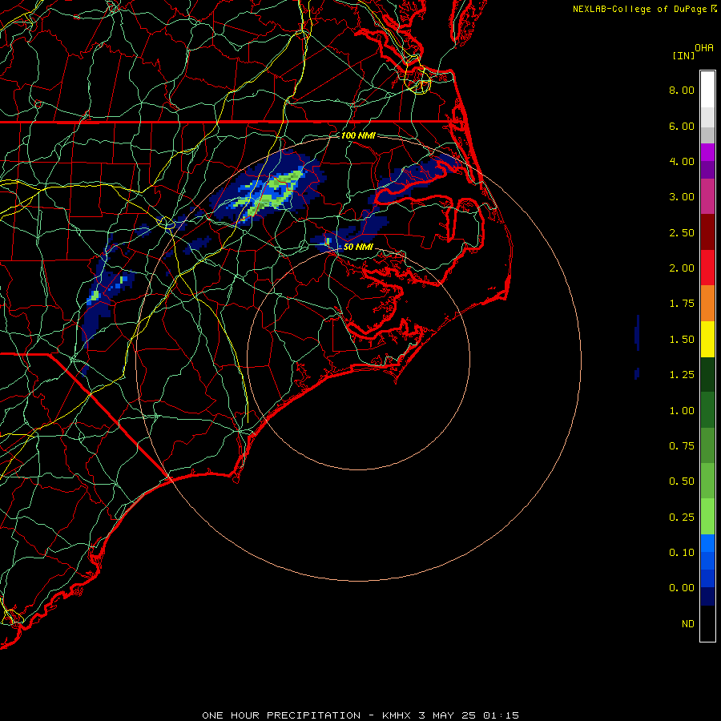
Task: Click the 6.00 legend value
Action: [x=682, y=126]
